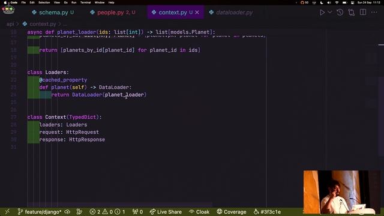
Task: Click the api breadcrumb segment
Action: coord(10,24)
